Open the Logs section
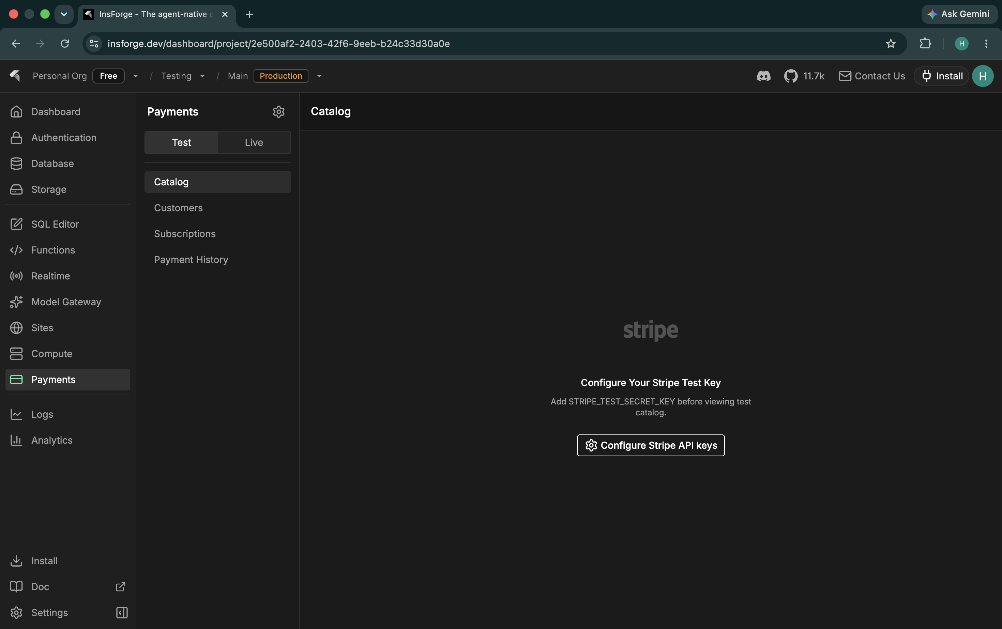 (x=68, y=414)
